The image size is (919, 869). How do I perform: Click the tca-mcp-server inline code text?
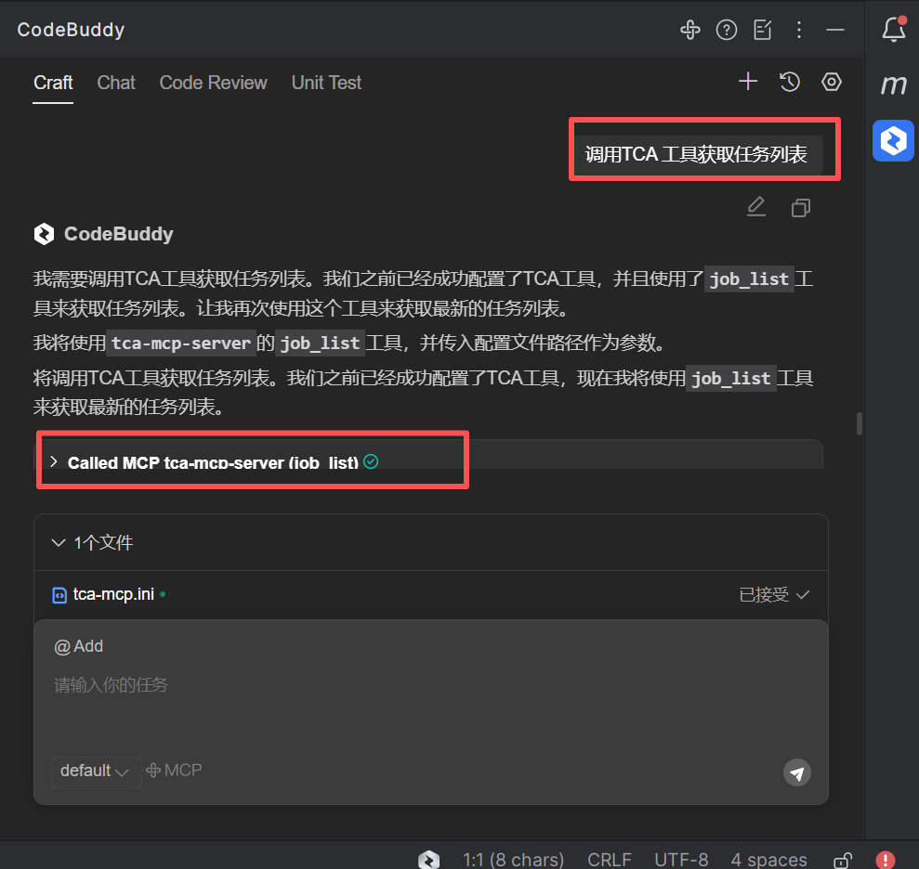(x=181, y=343)
